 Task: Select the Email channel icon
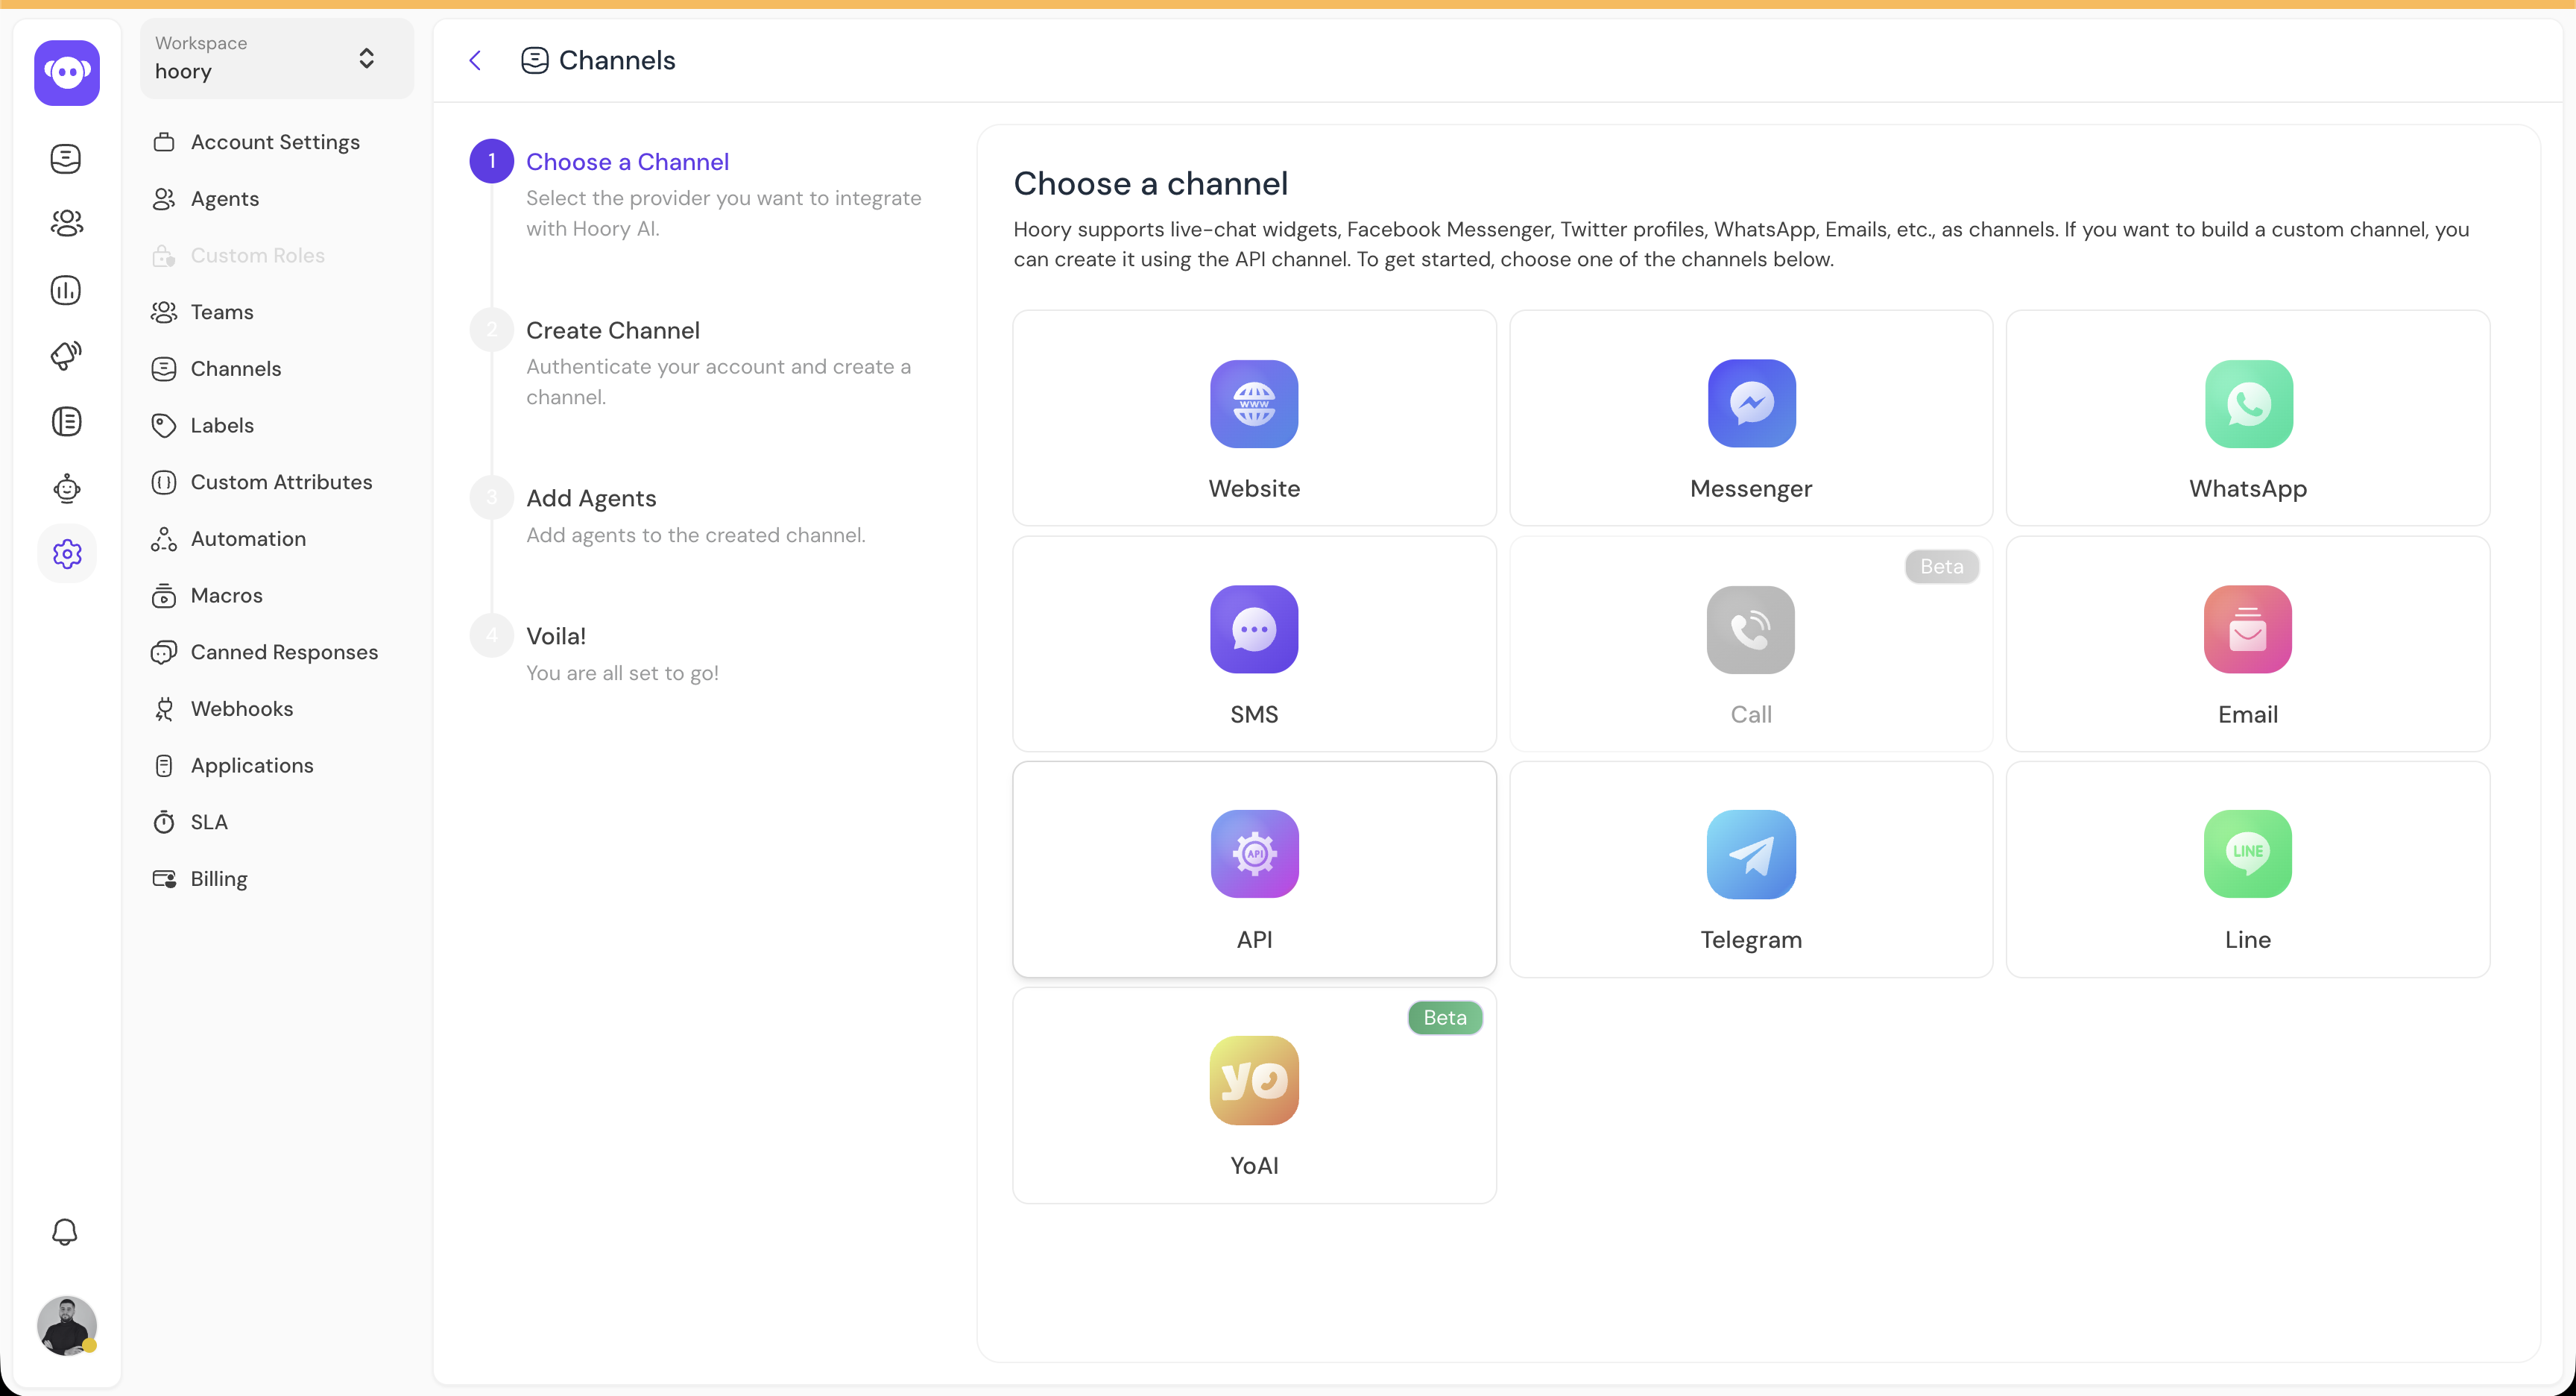tap(2248, 629)
